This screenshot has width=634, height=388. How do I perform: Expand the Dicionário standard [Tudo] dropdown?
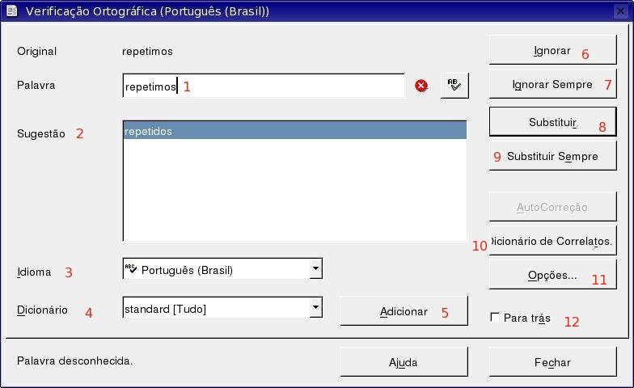coord(315,307)
